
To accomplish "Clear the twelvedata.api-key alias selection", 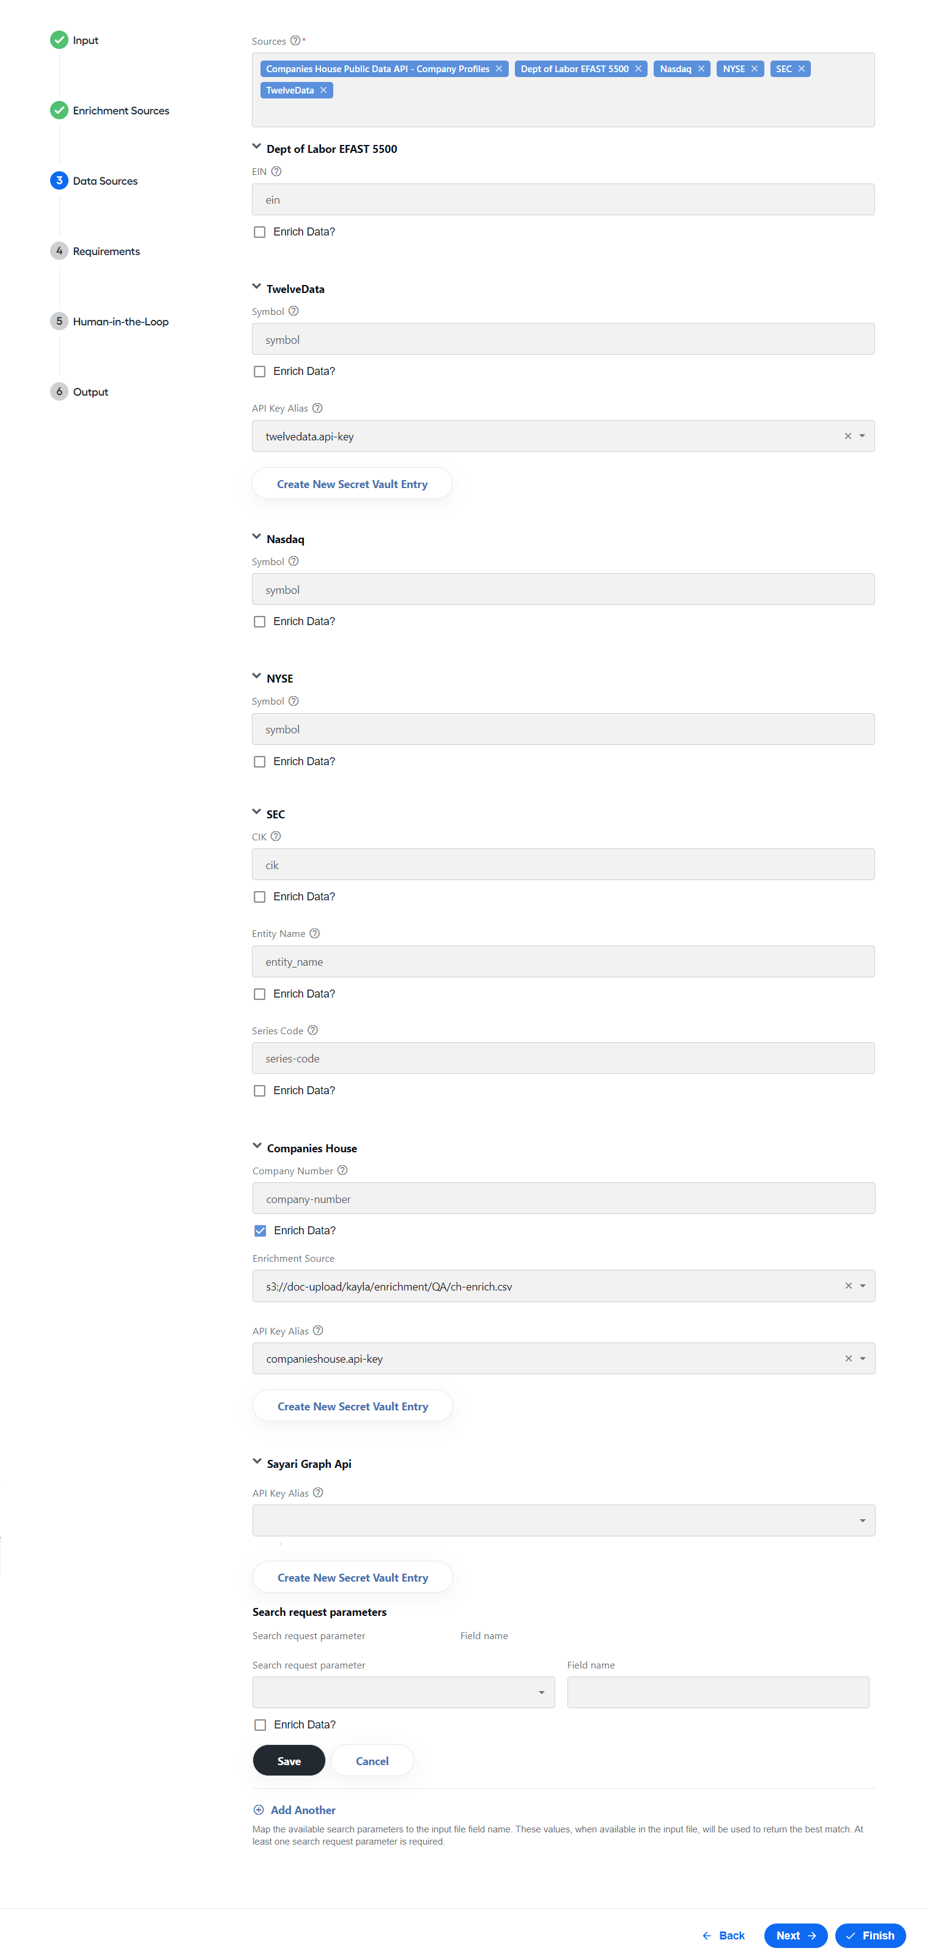I will point(848,437).
